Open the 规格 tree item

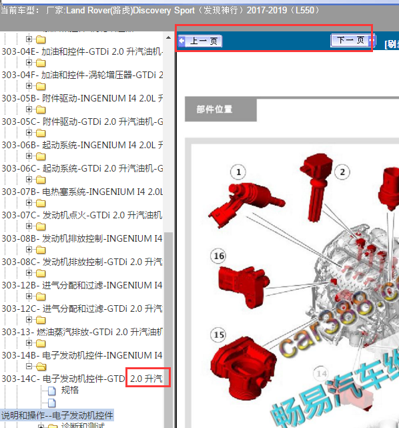pos(70,390)
